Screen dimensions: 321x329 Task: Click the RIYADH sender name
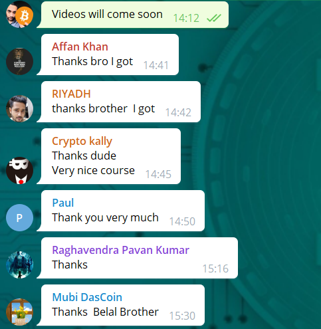71,94
